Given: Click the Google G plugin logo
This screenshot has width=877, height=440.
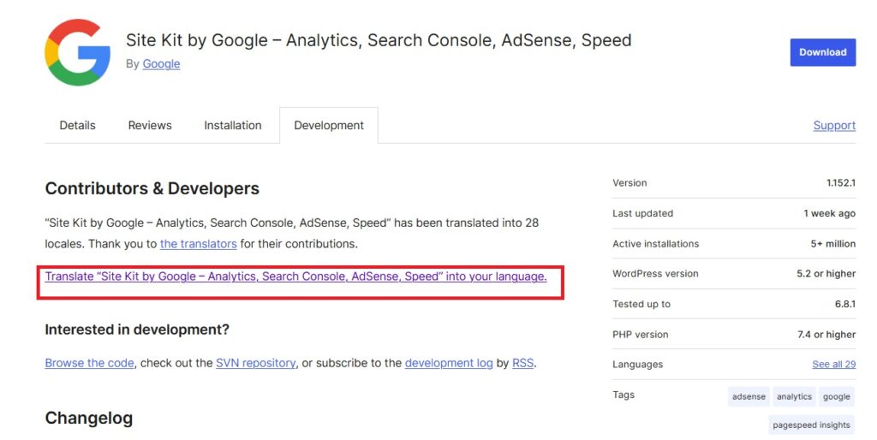Looking at the screenshot, I should (77, 52).
